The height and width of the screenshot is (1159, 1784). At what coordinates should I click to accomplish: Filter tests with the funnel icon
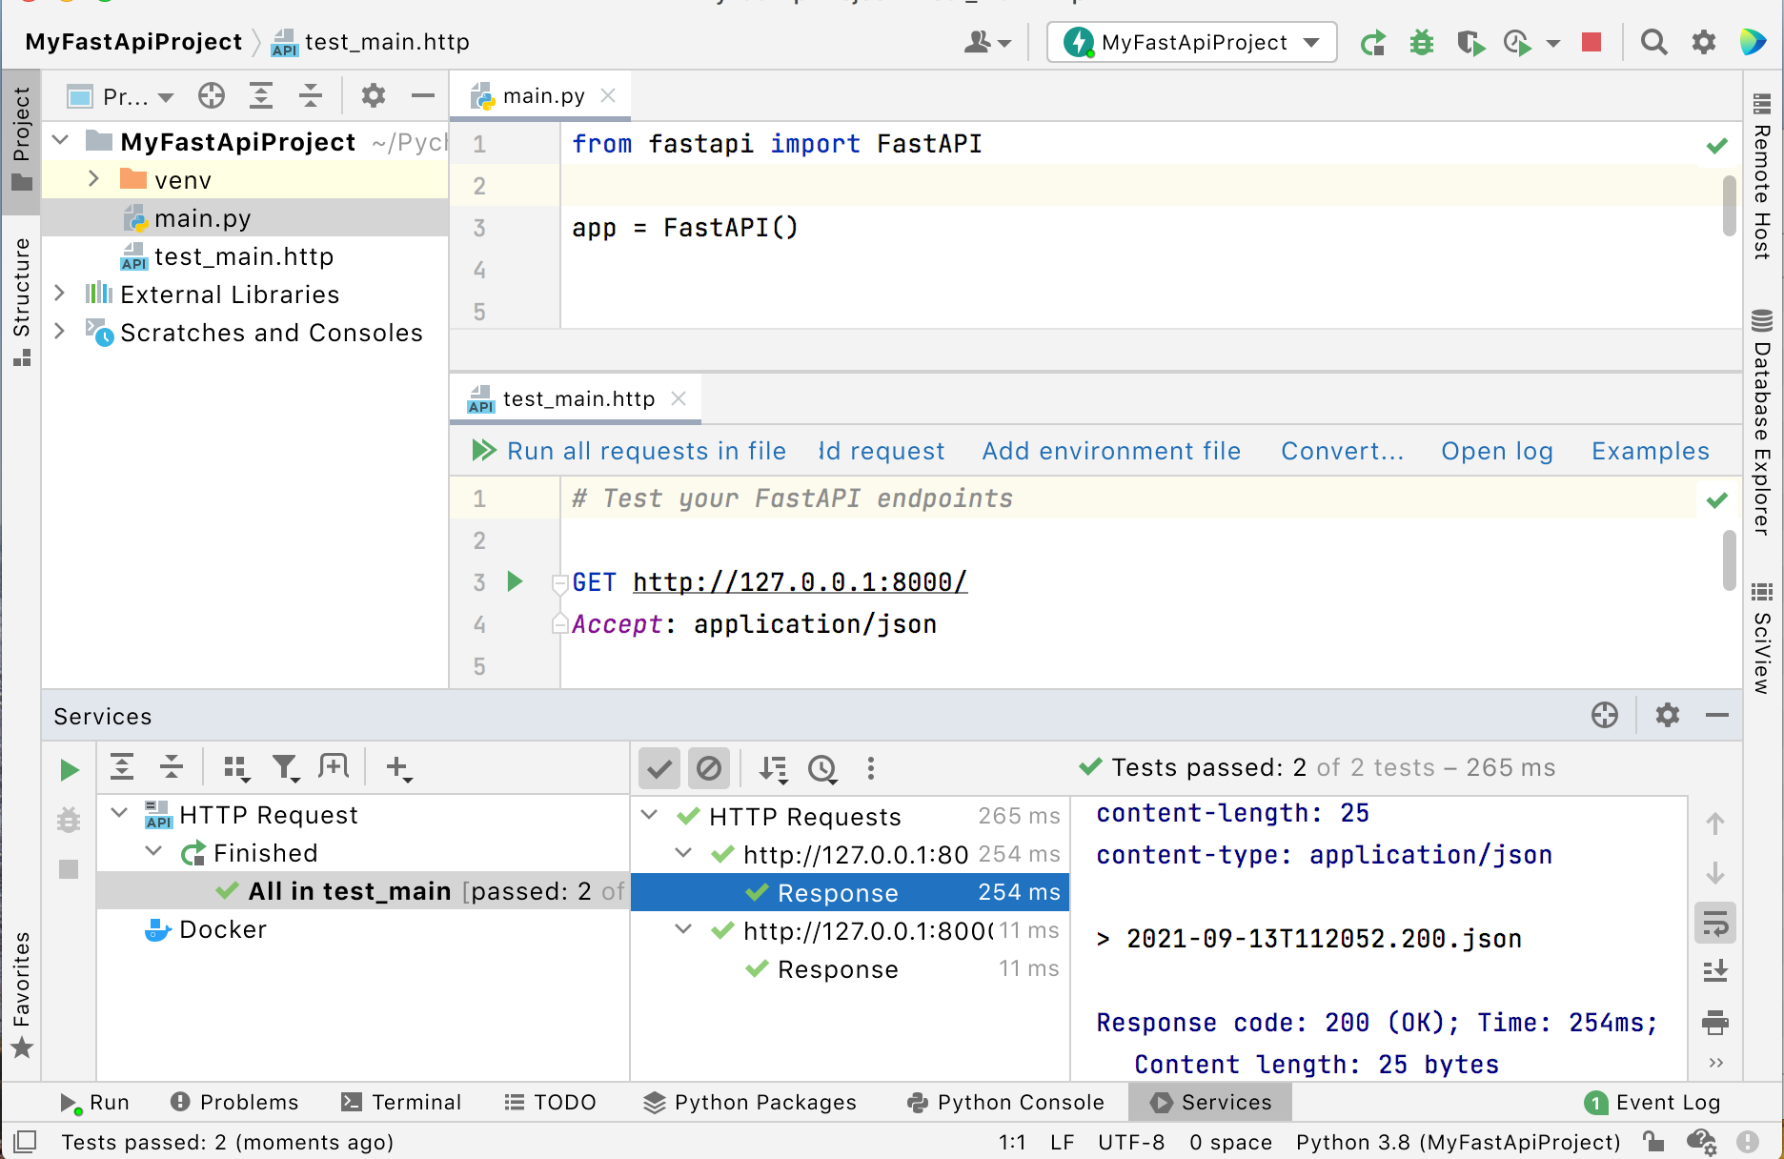tap(287, 767)
